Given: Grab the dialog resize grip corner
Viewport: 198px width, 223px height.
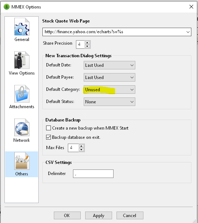Looking at the screenshot, I should [x=194, y=221].
